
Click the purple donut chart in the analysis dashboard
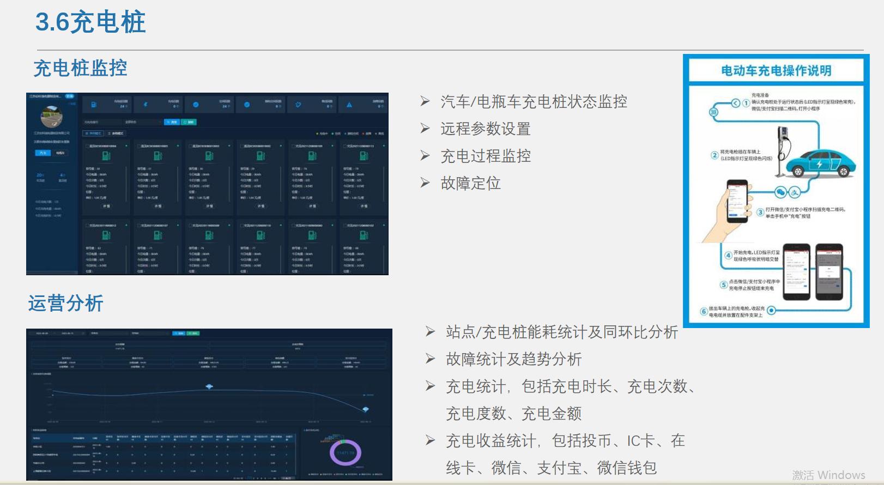(346, 452)
